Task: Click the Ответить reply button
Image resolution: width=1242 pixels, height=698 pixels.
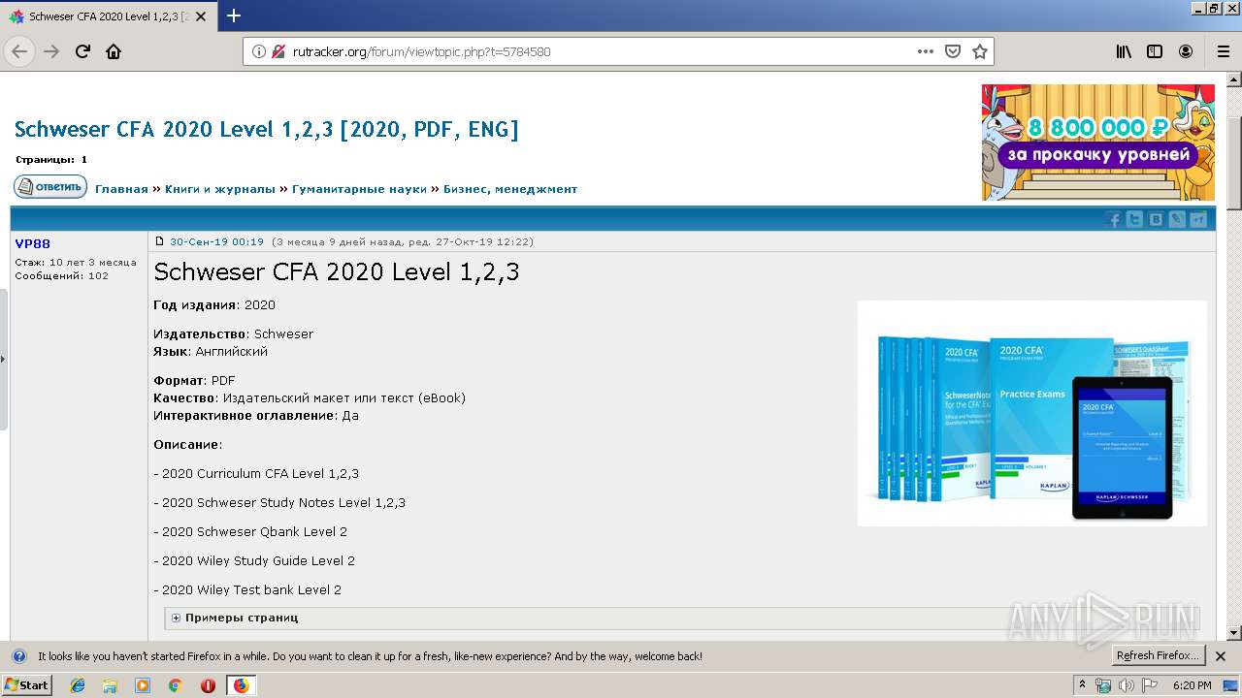Action: click(x=50, y=186)
